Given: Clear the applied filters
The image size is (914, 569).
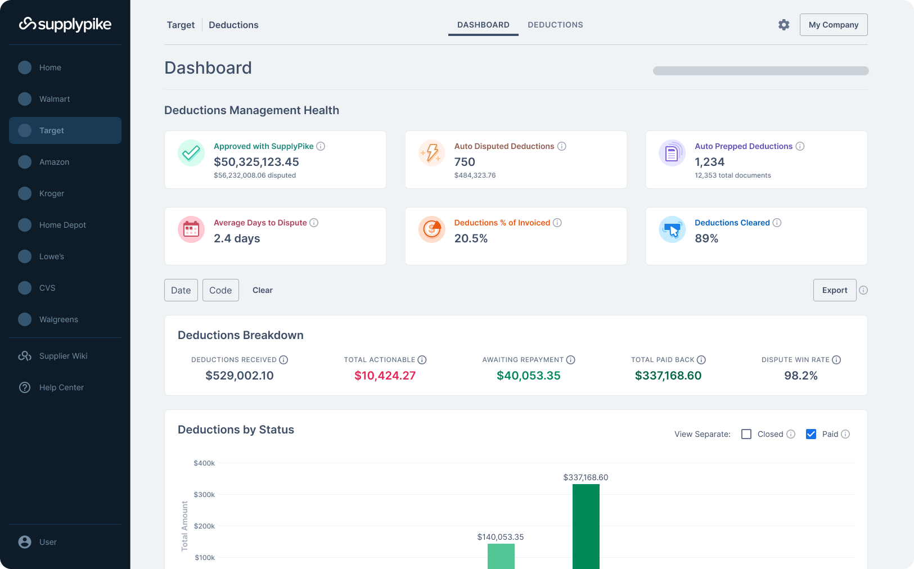Looking at the screenshot, I should point(263,290).
